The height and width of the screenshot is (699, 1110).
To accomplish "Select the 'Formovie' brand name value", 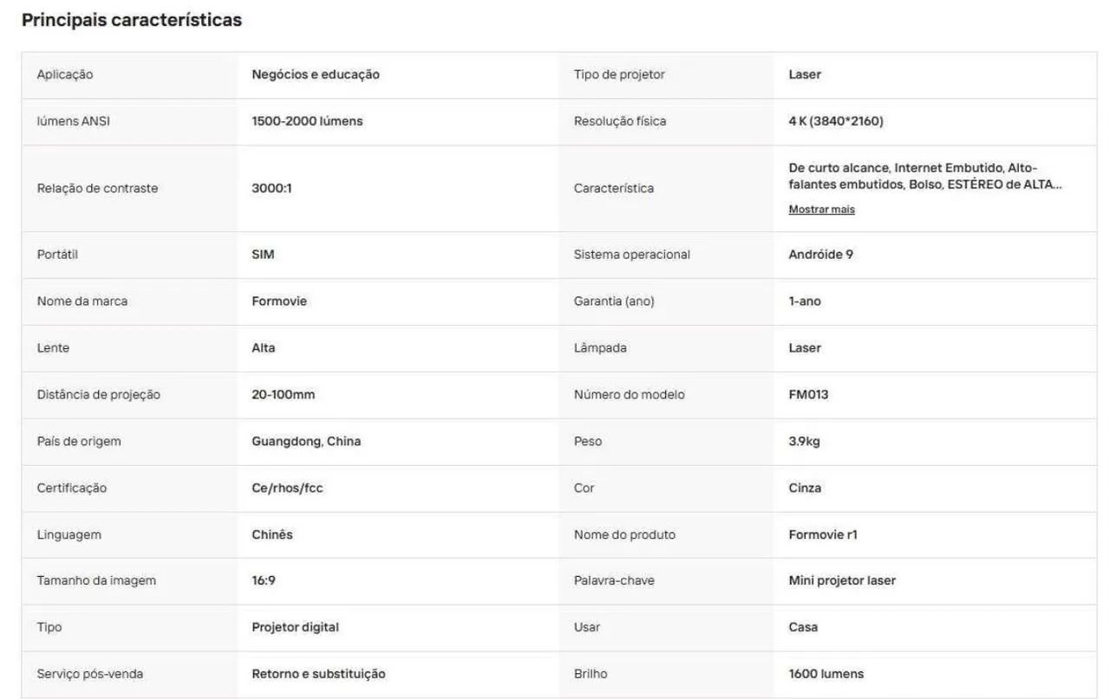I will pos(279,301).
